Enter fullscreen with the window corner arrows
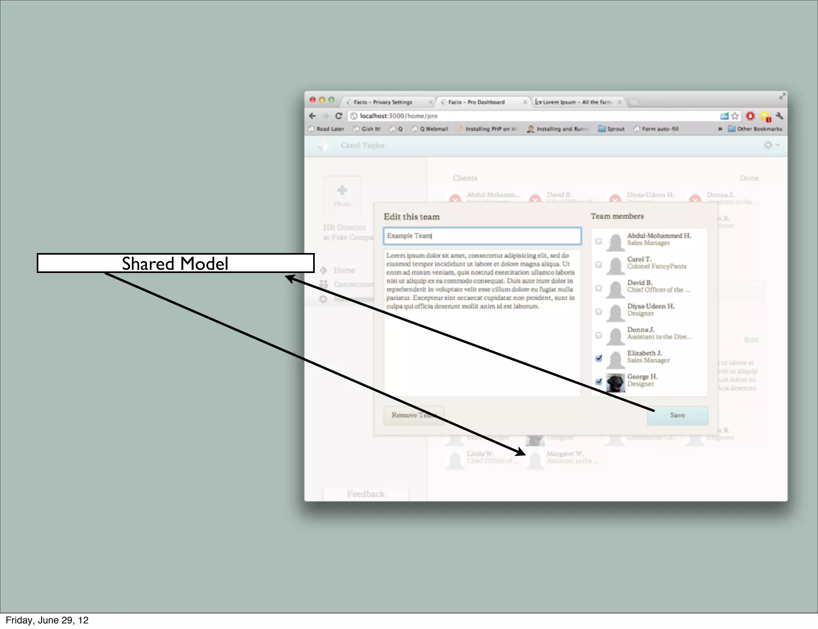Image resolution: width=818 pixels, height=629 pixels. tap(782, 96)
